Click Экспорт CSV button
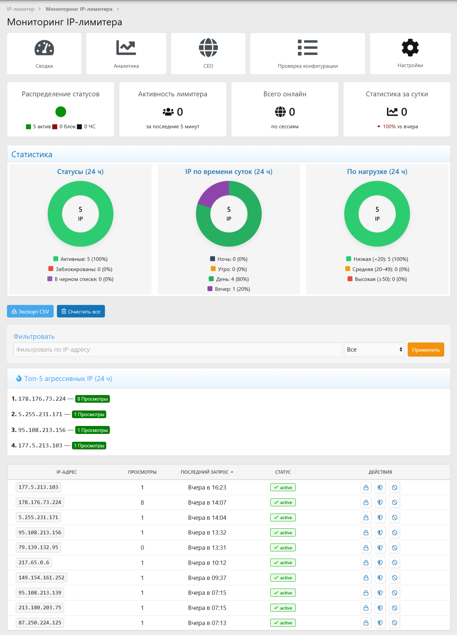This screenshot has width=457, height=635. click(x=30, y=312)
